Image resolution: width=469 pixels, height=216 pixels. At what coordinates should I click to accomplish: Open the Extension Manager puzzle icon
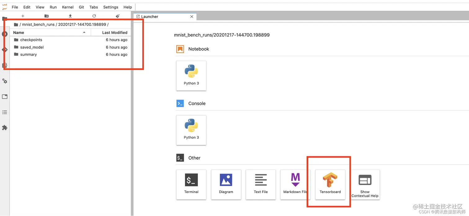[x=5, y=128]
